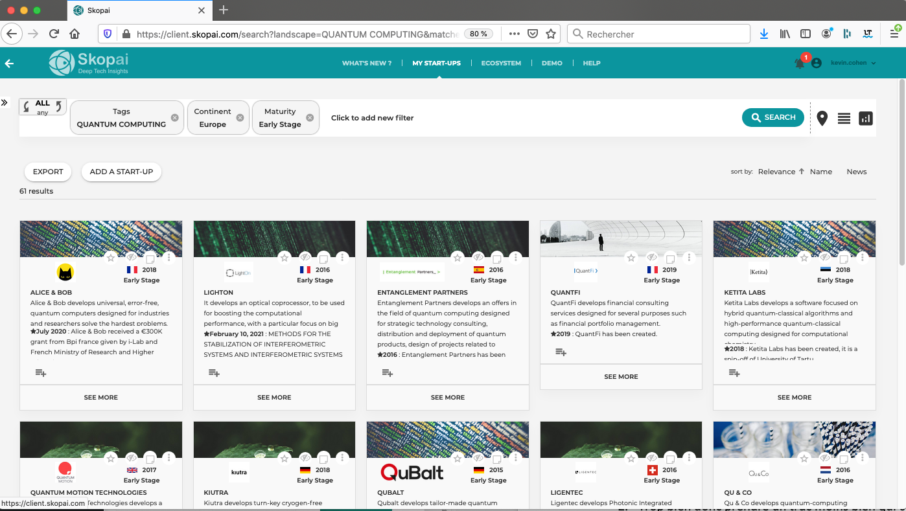The height and width of the screenshot is (511, 906).
Task: Hide QuantFi with the eye icon
Action: [652, 258]
